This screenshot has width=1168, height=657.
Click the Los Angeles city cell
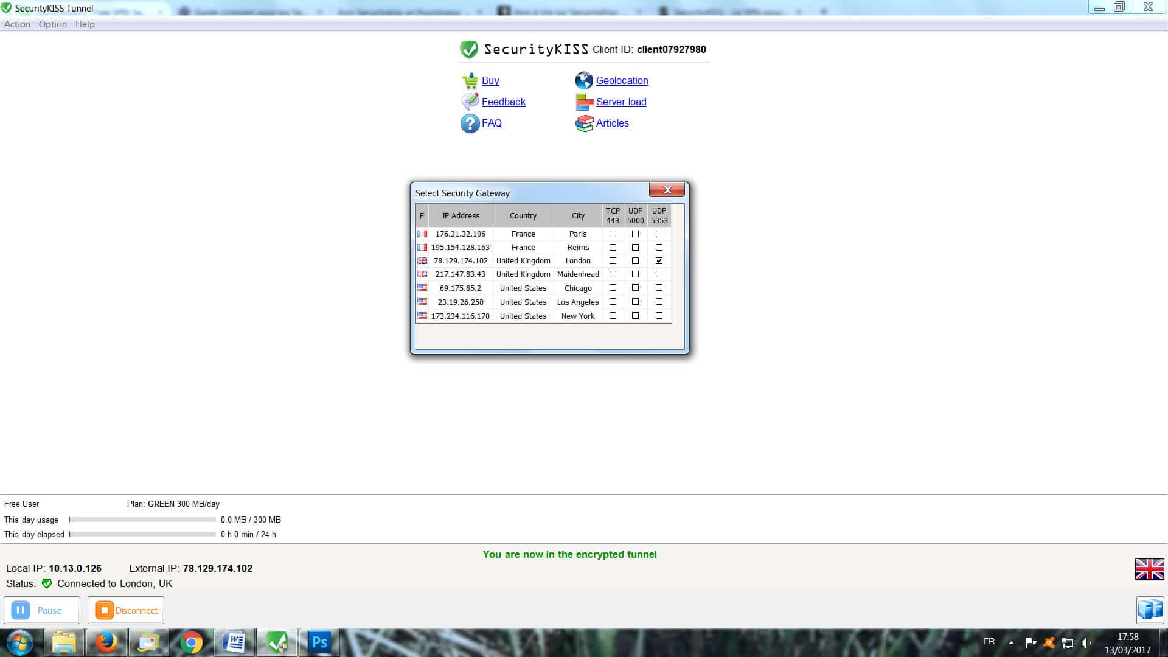[578, 302]
